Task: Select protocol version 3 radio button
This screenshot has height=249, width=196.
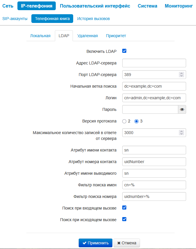Action: coord(136,121)
